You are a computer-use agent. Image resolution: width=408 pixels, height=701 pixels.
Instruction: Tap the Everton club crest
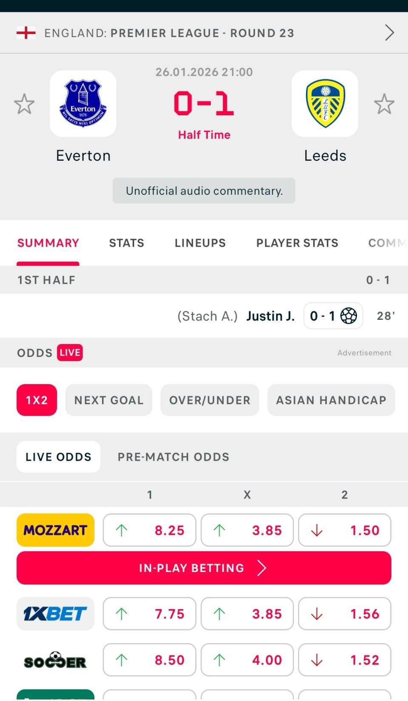click(x=83, y=104)
